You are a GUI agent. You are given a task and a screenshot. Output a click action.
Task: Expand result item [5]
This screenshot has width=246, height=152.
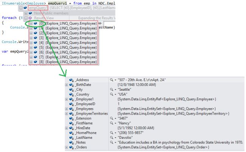pos(31,48)
